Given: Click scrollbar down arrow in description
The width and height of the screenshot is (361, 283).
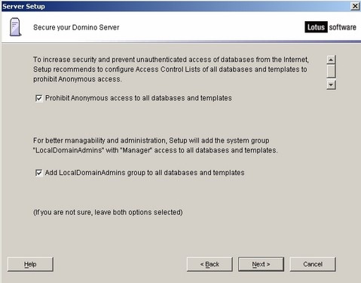Looking at the screenshot, I should [331, 85].
